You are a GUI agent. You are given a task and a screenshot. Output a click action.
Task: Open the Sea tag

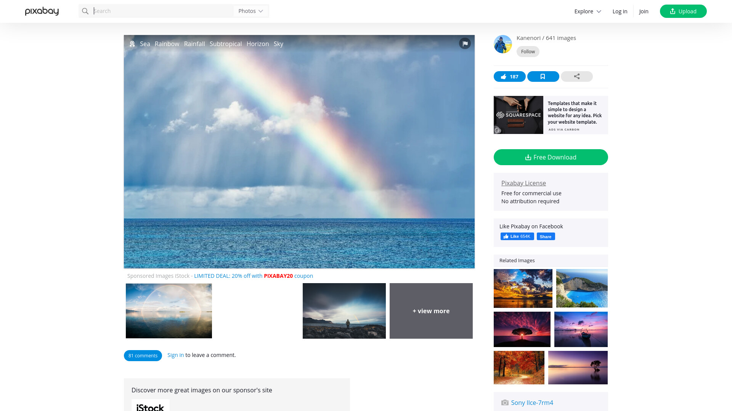pyautogui.click(x=145, y=44)
